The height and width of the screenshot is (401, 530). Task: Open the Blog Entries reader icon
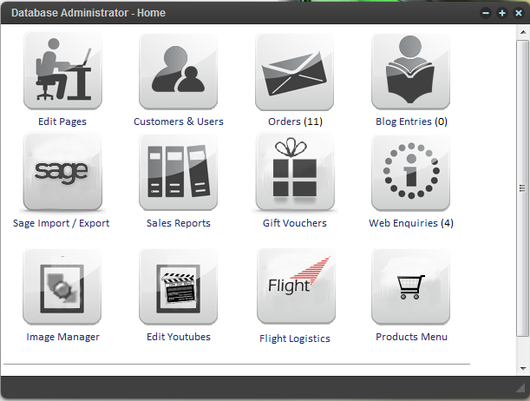click(x=410, y=71)
